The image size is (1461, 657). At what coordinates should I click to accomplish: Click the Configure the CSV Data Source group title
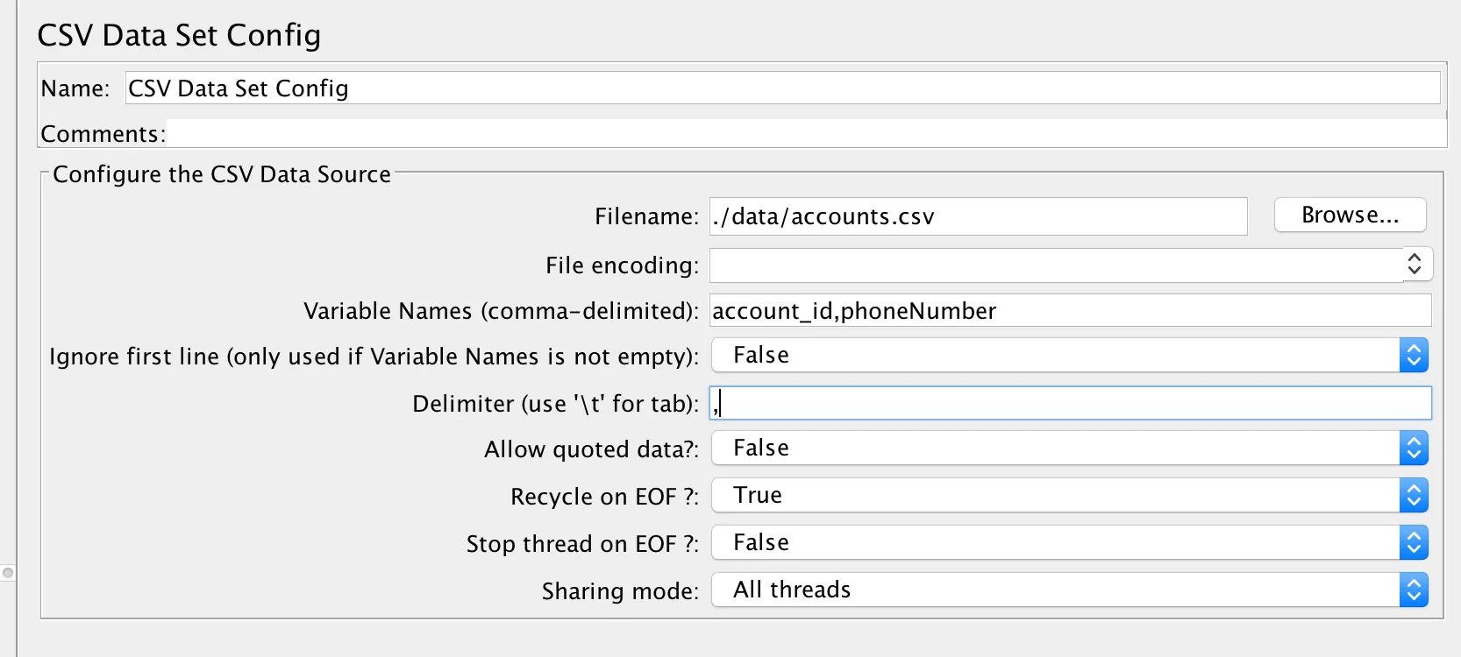tap(222, 174)
